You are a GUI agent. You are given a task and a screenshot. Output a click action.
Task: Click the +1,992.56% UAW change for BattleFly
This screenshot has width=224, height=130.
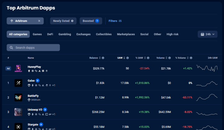pyautogui.click(x=142, y=97)
